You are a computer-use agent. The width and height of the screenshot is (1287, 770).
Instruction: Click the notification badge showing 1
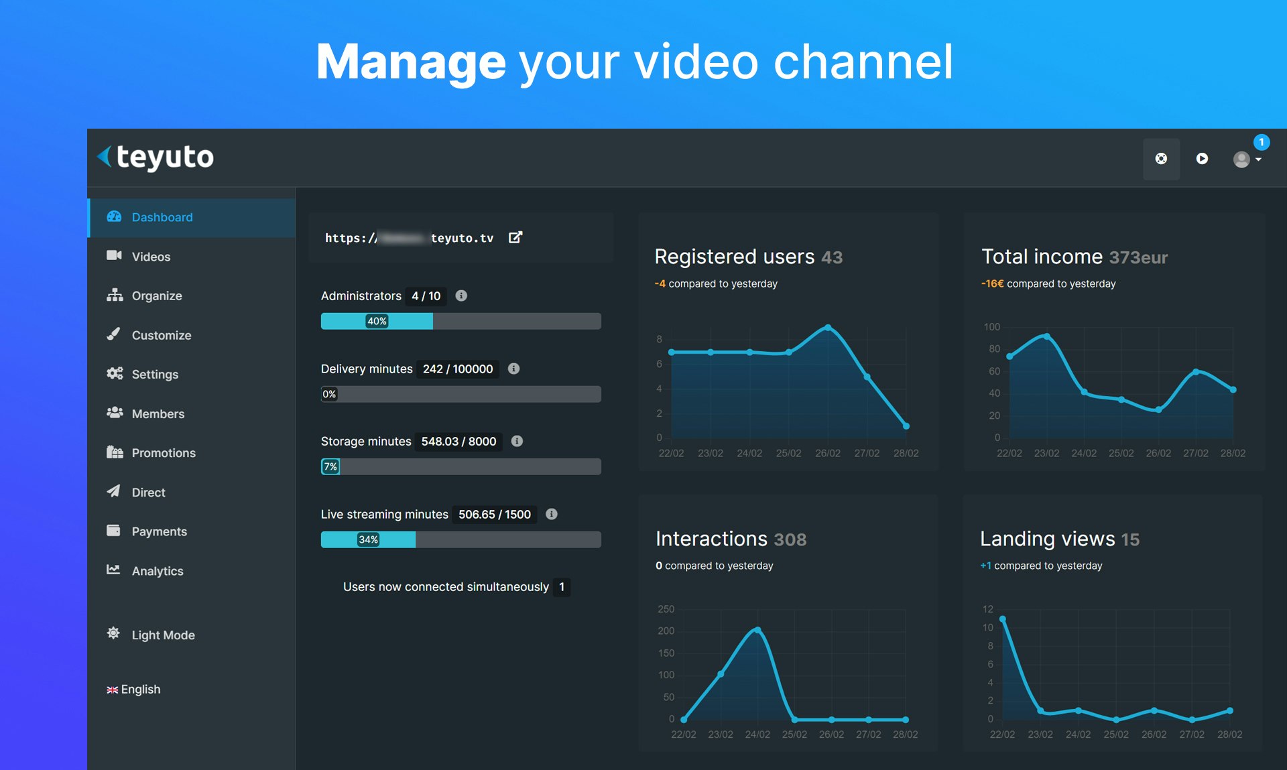tap(1261, 142)
